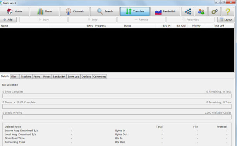Switch to the Details tab
Viewport: 237px width, 146px height.
5,76
